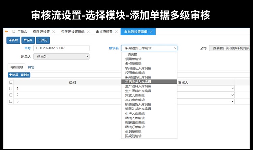Image resolution: width=253 pixels, height=150 pixels.
Task: Choose 生码单编辑 option
Action: coord(149,131)
